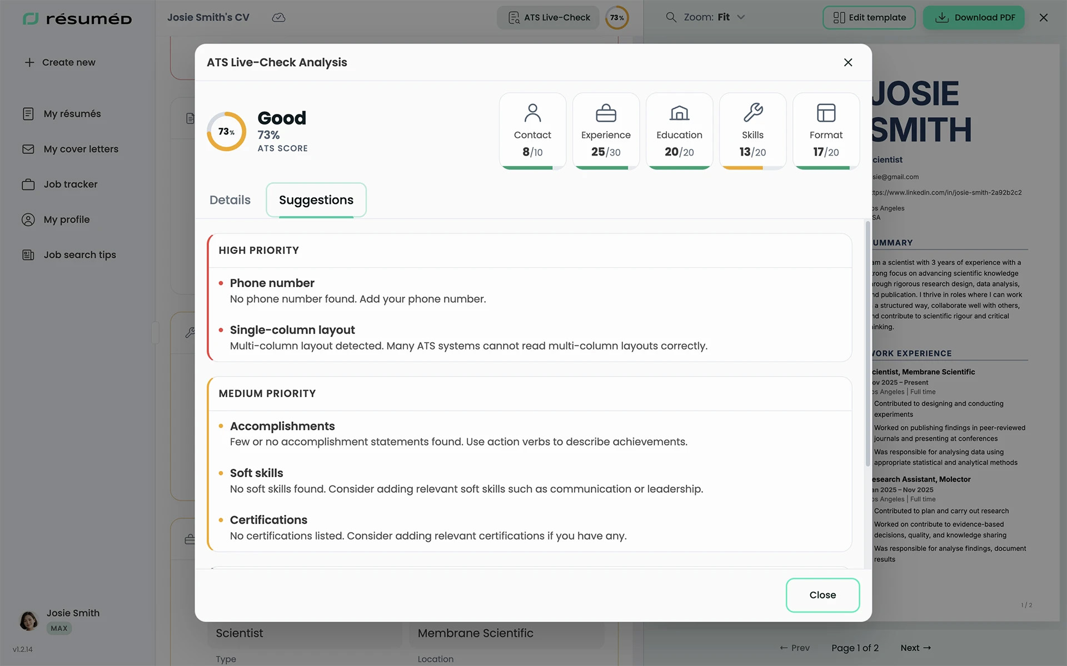Open My cover letters envelope icon
The height and width of the screenshot is (666, 1067).
28,149
